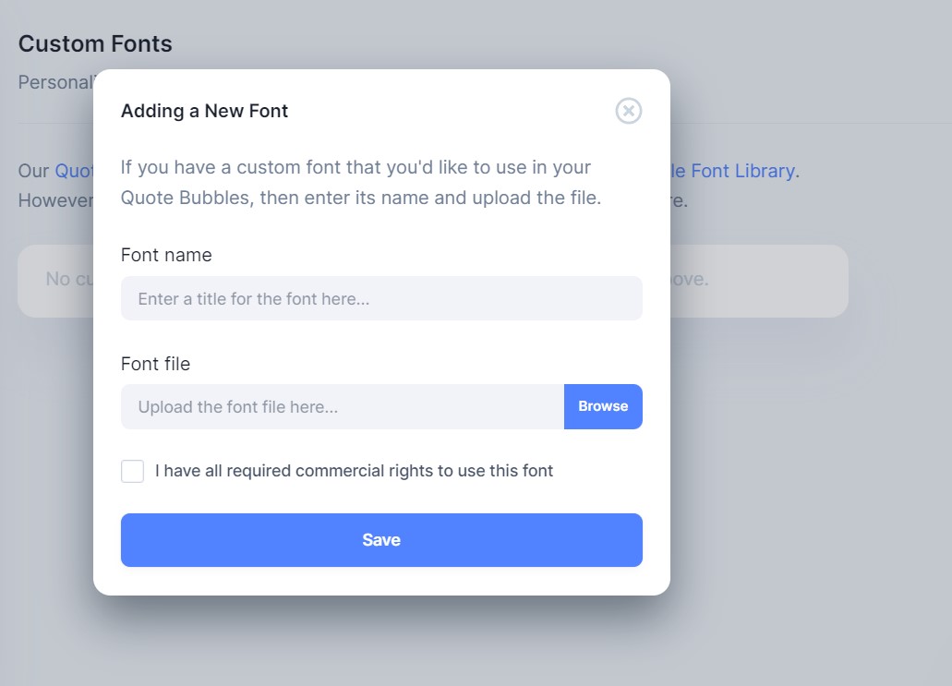
Task: Focus the Font name input field
Action: pos(381,298)
